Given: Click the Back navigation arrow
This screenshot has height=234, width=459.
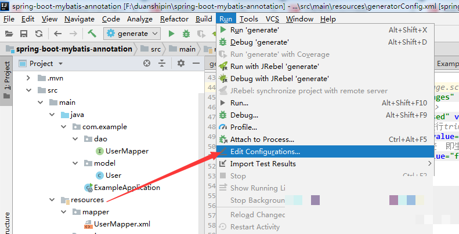Looking at the screenshot, I should [57, 34].
